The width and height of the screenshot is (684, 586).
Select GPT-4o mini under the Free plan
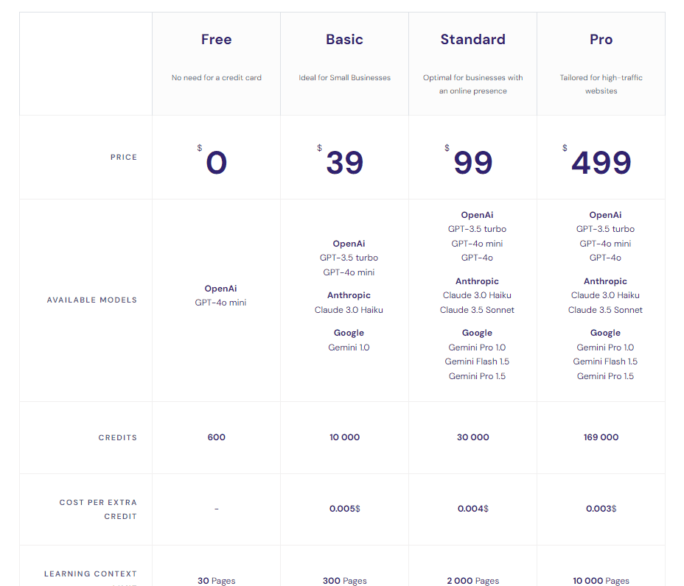pos(220,301)
